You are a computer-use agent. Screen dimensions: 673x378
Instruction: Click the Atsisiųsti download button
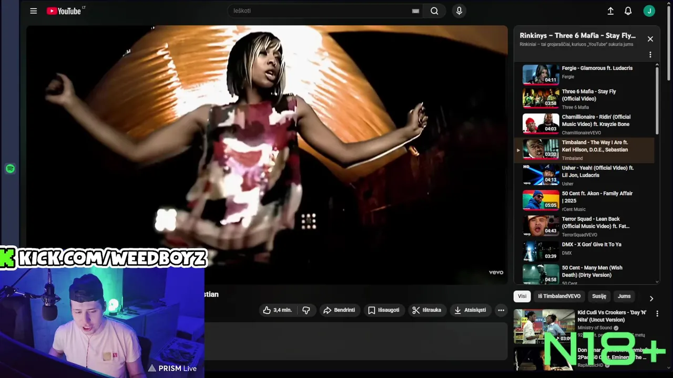471,310
